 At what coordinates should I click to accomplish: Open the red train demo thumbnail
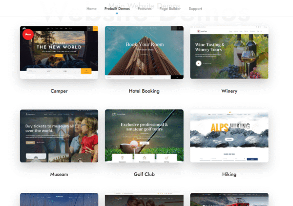coord(230,199)
